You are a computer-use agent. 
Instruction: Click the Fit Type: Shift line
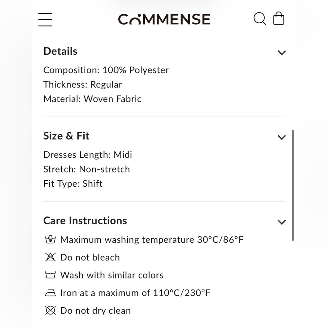[x=73, y=184]
